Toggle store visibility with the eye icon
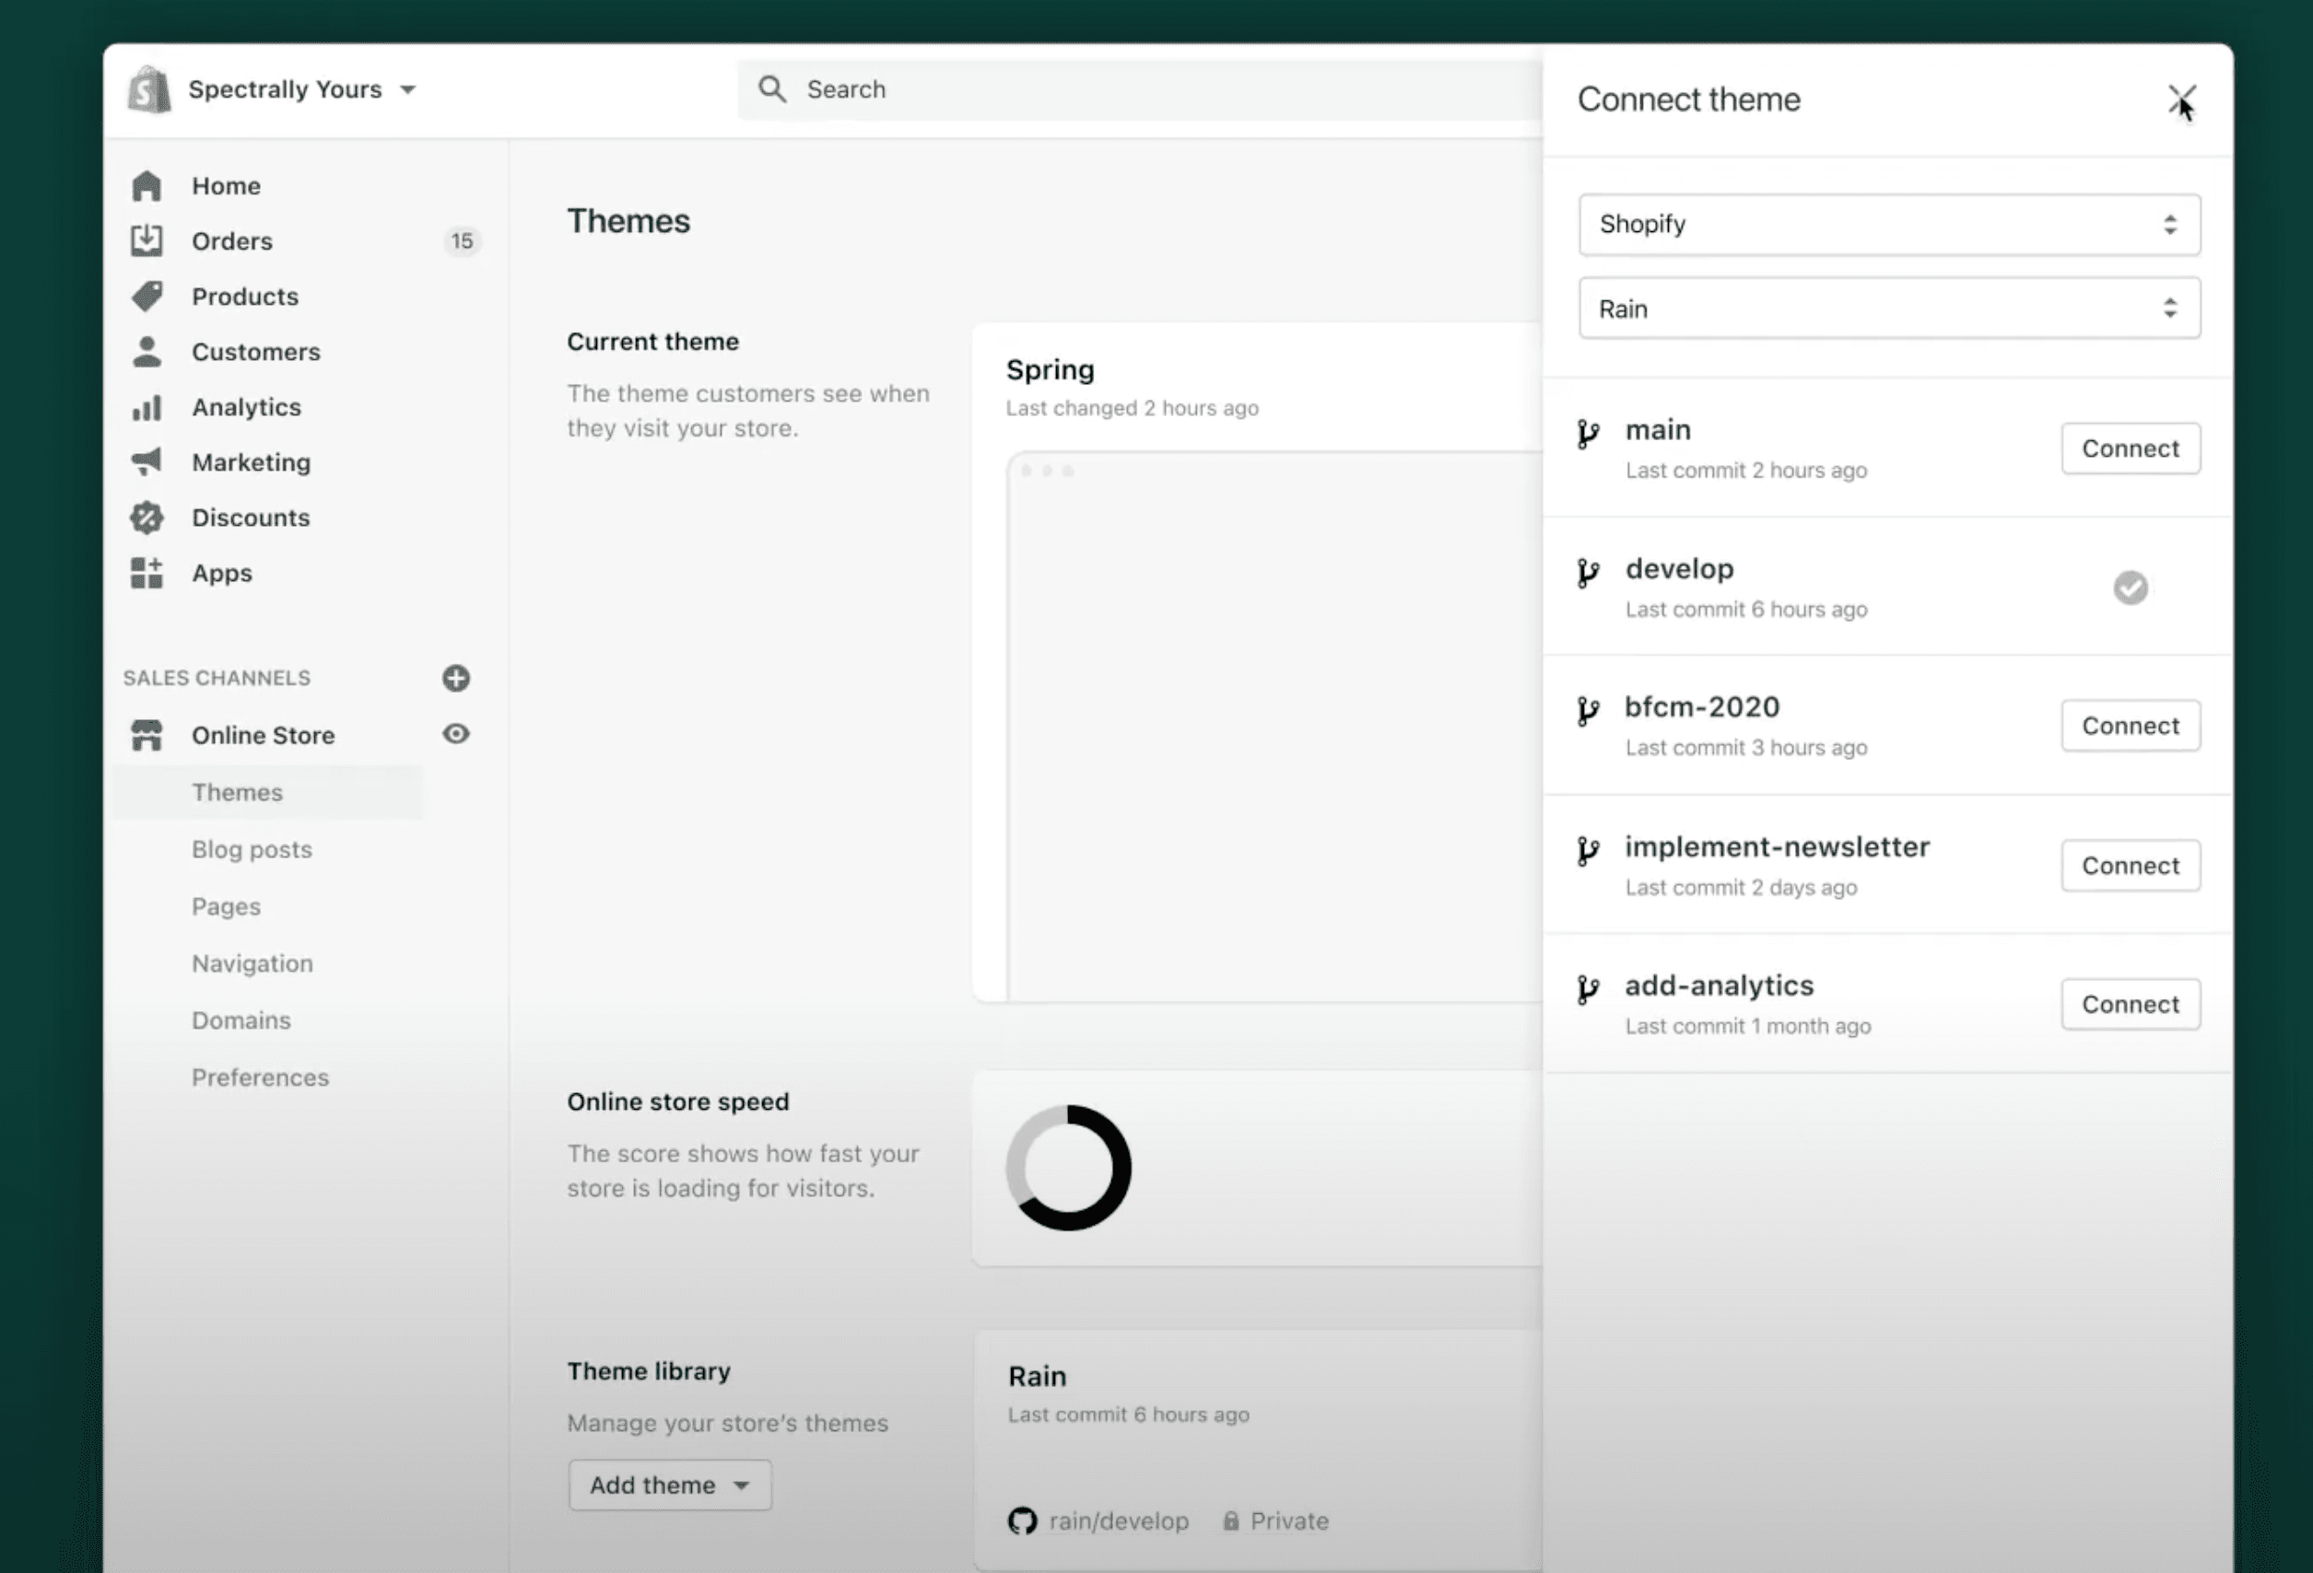 tap(456, 733)
